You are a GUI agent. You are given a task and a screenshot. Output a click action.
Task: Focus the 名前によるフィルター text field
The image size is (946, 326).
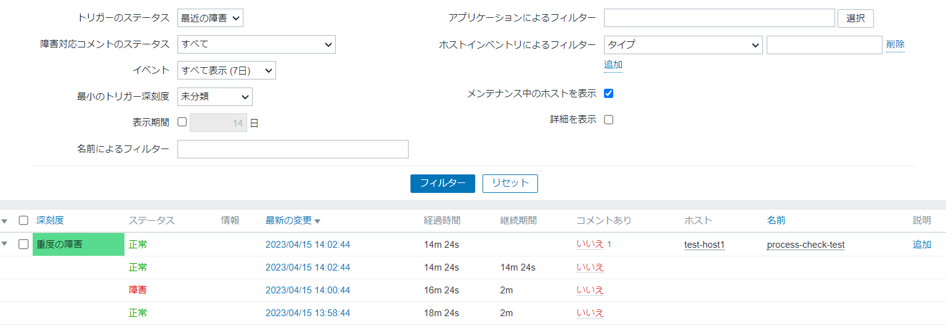coord(293,149)
